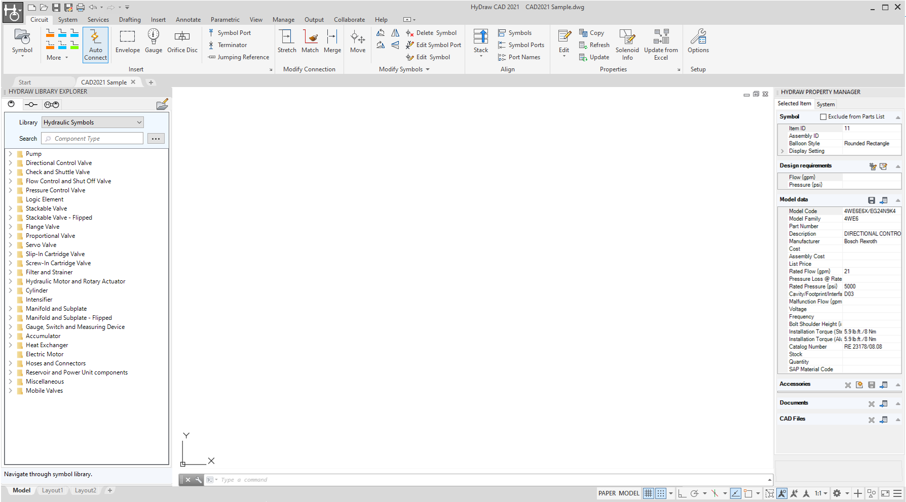Click Edit Symbol Port button
The width and height of the screenshot is (906, 502).
click(434, 45)
